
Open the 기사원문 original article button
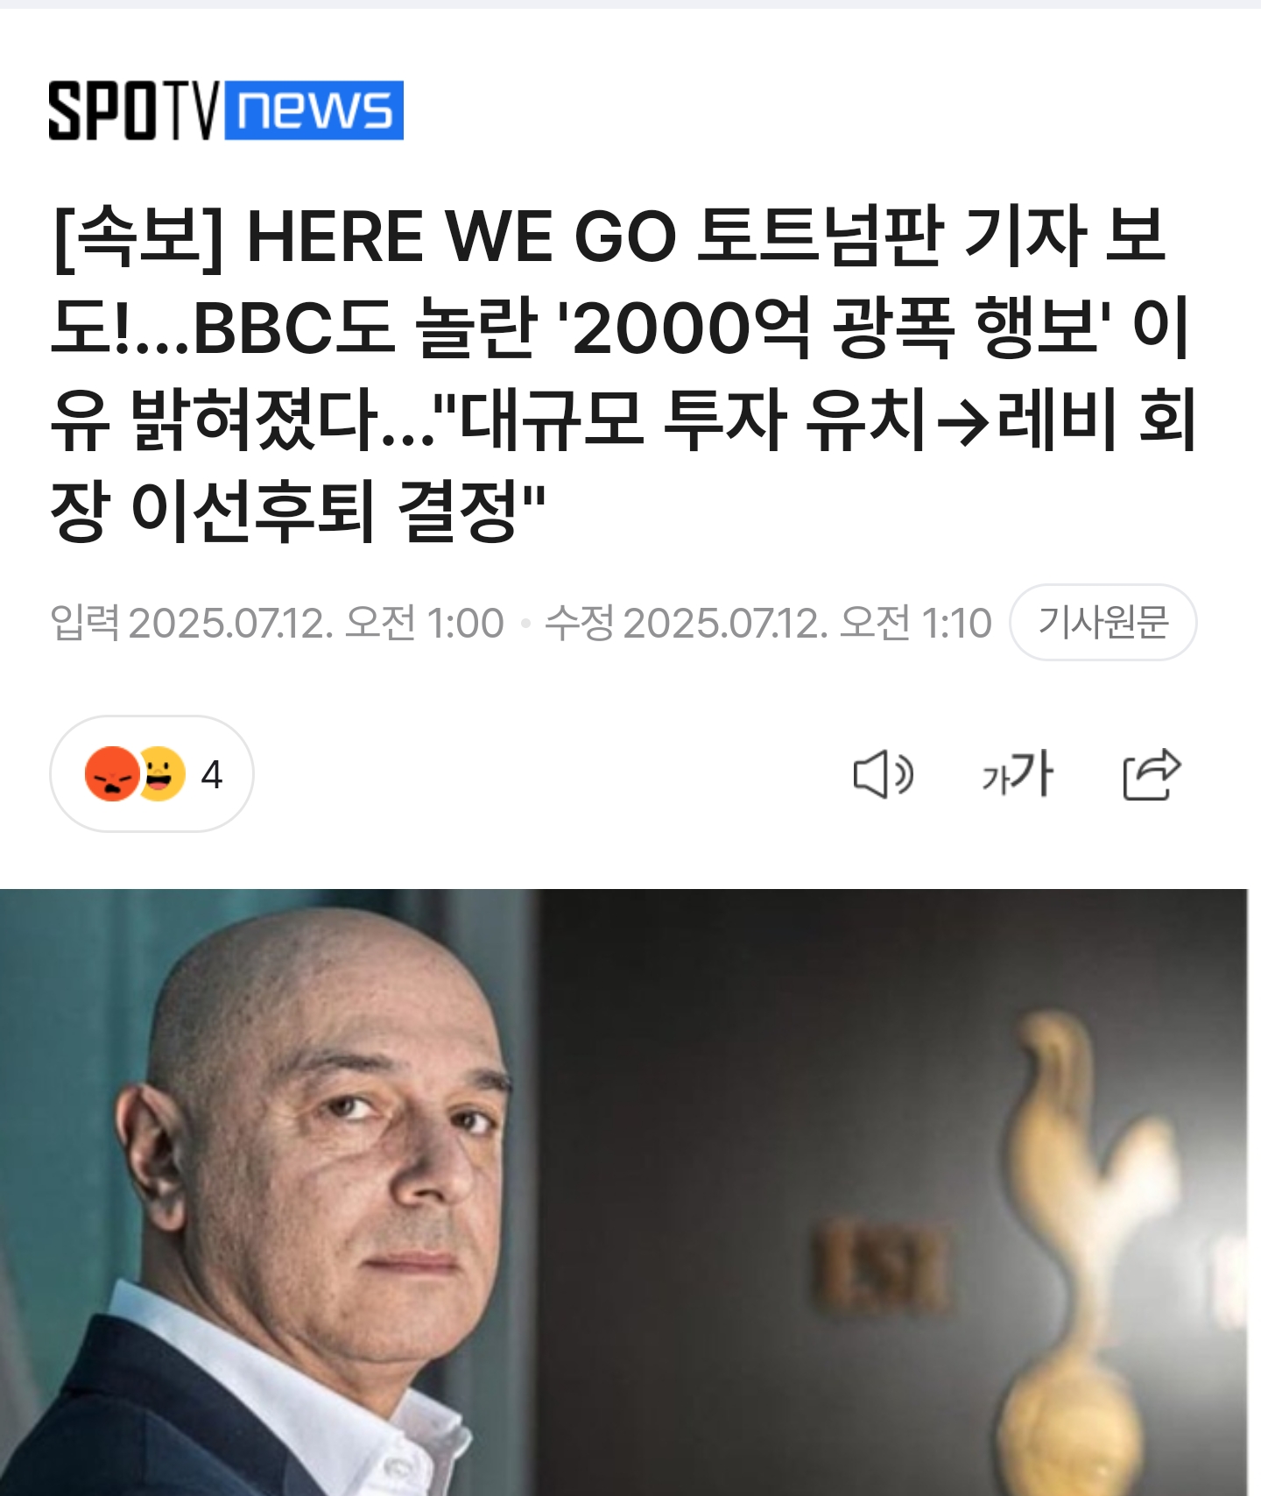point(1102,622)
